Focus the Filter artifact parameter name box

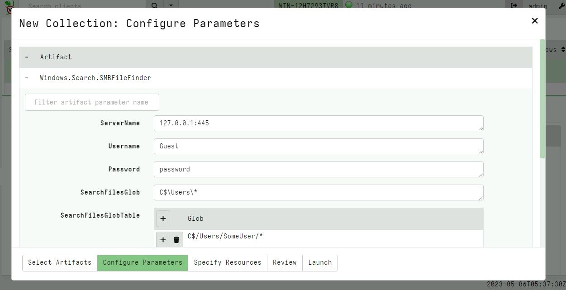click(92, 102)
